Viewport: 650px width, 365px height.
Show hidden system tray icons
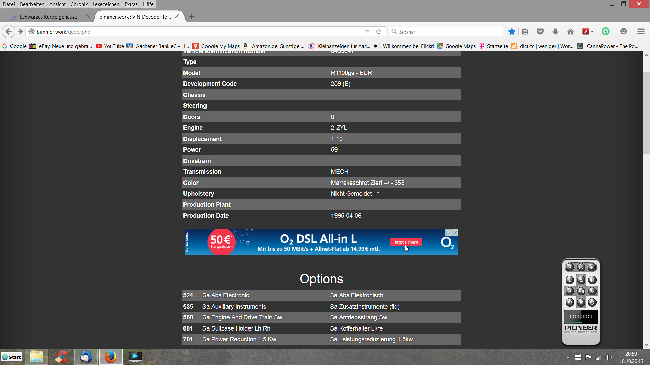tap(568, 357)
